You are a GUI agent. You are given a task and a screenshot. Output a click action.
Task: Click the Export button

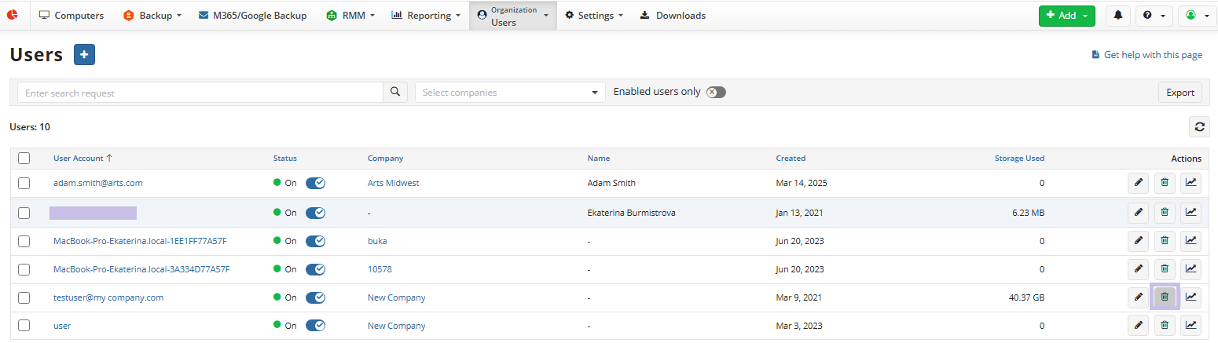pyautogui.click(x=1179, y=93)
